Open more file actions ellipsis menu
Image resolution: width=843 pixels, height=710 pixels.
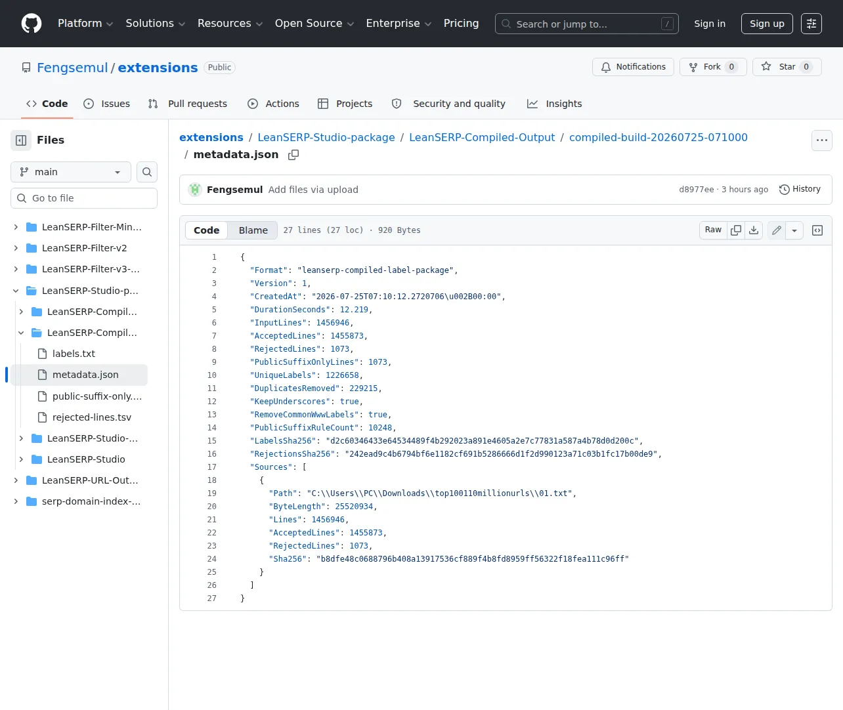pyautogui.click(x=822, y=140)
